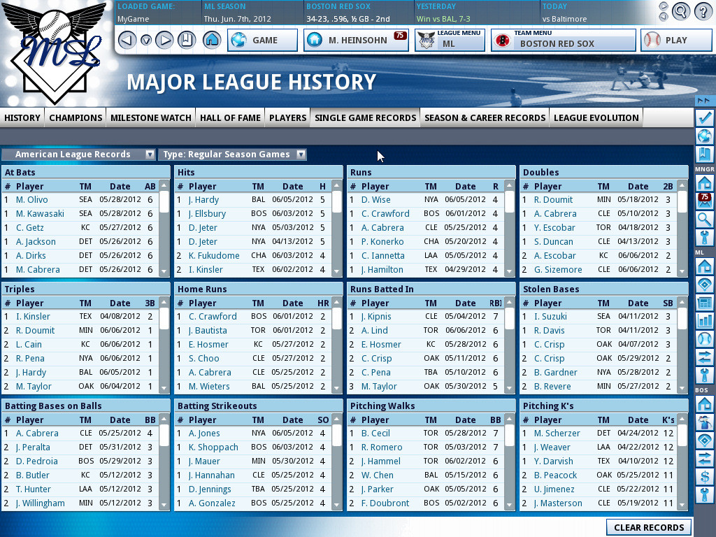Open the Type: Regular Season Games dropdown
The image size is (716, 537).
(232, 155)
